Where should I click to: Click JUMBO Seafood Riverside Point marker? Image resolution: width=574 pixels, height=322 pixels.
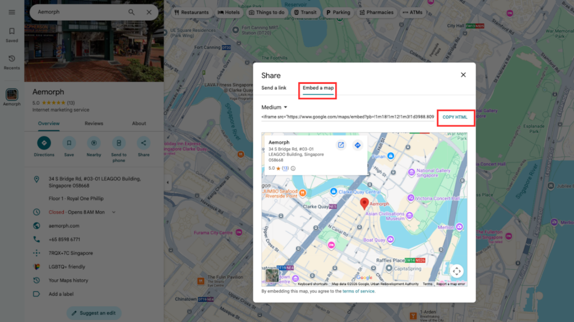pos(302,193)
